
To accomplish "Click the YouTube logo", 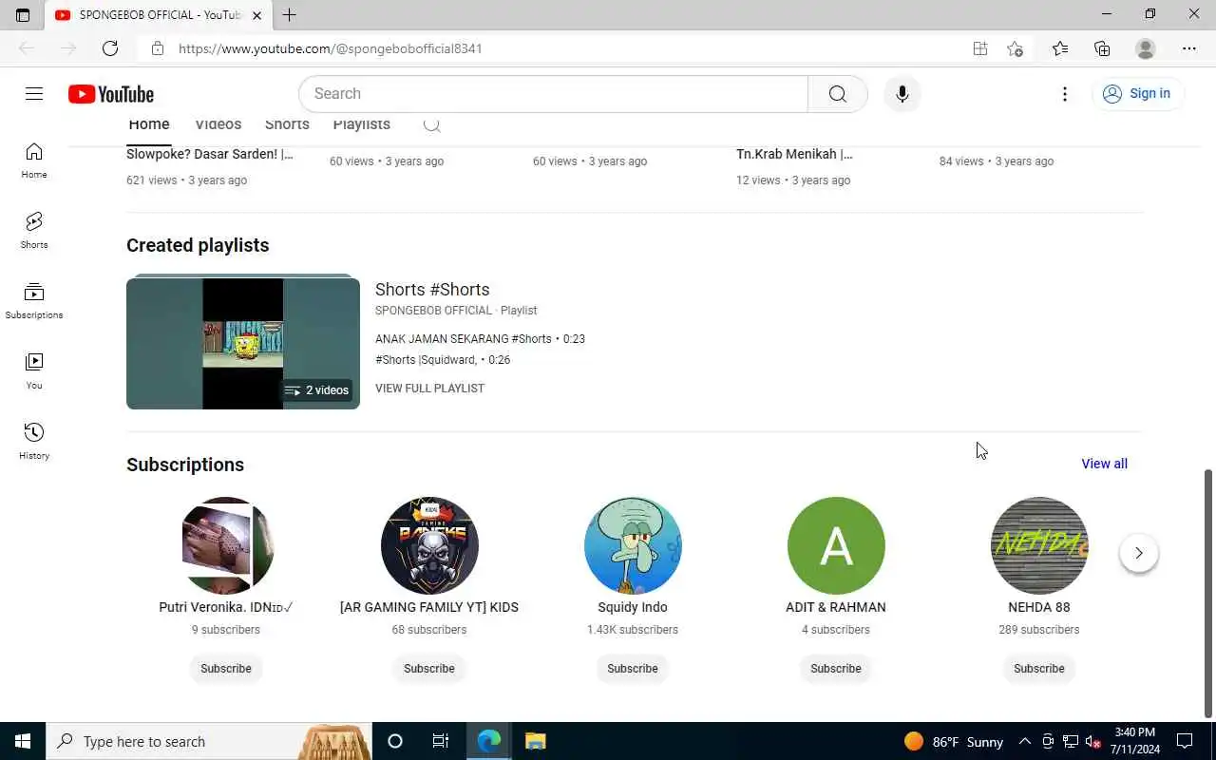I will 111,94.
